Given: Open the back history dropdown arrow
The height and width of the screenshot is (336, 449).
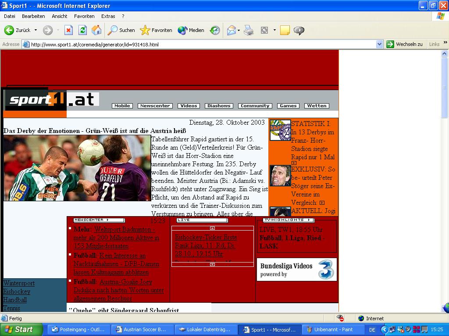Looking at the screenshot, I should [x=36, y=30].
